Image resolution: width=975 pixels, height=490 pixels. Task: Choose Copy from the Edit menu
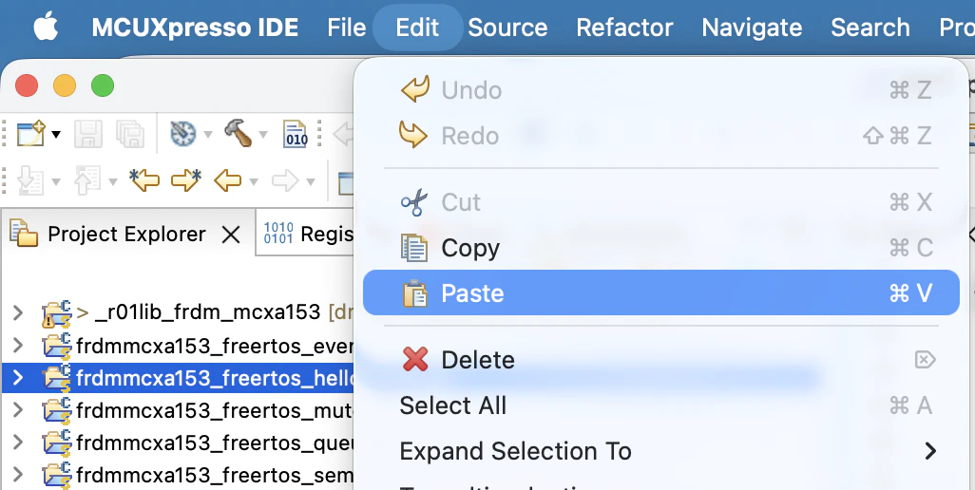(x=661, y=248)
